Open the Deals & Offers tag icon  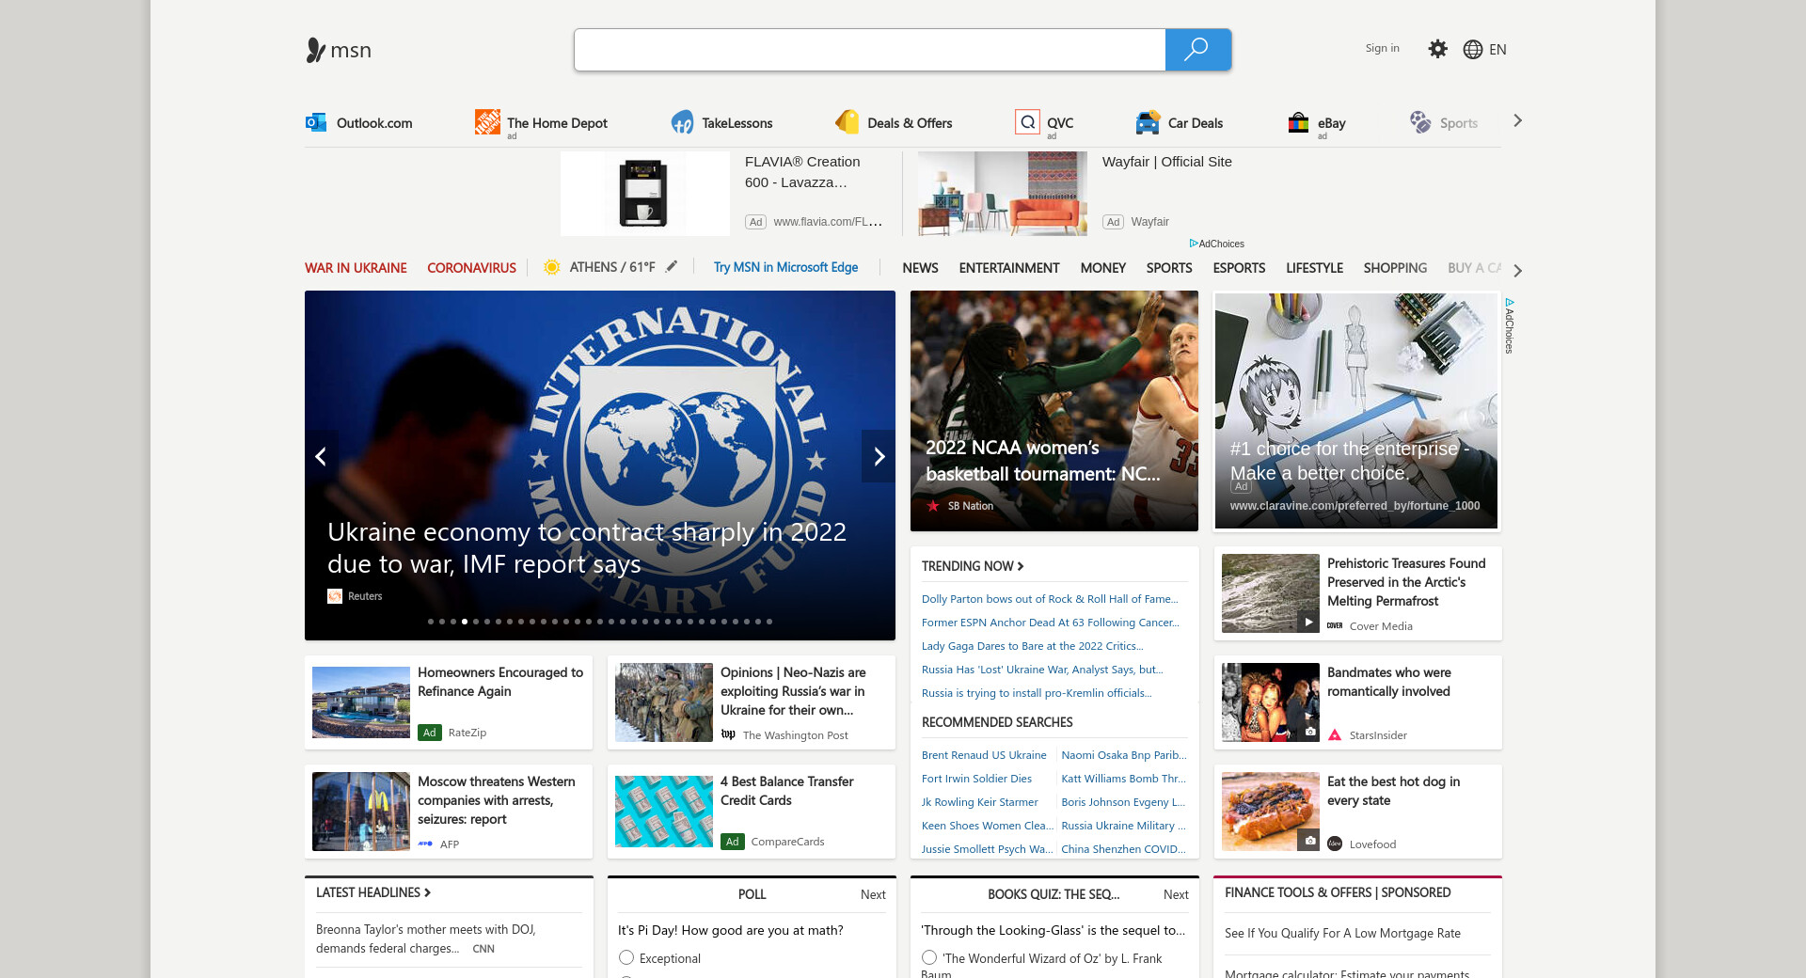(x=848, y=122)
